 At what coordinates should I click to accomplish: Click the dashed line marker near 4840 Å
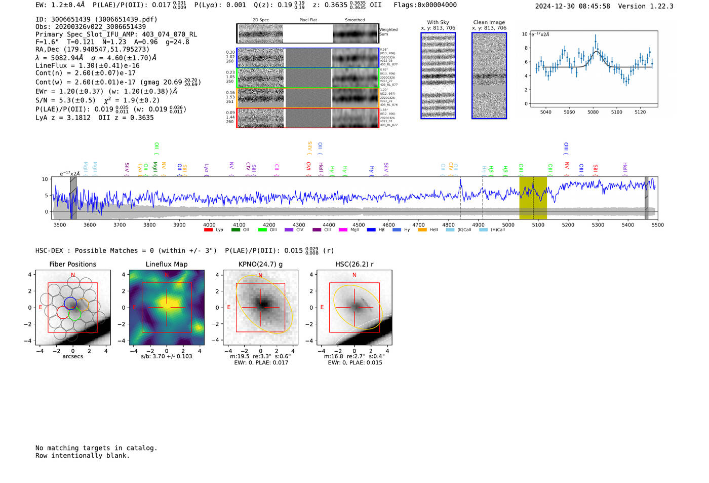(460, 198)
